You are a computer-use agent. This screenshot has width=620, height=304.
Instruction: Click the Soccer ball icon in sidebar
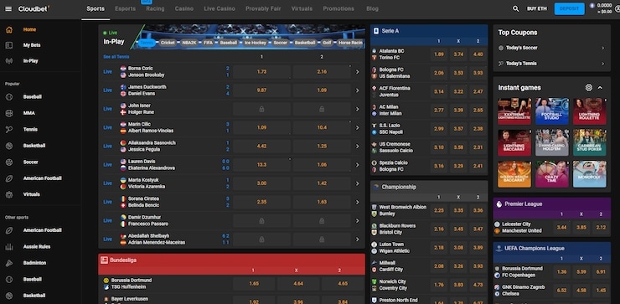9,162
